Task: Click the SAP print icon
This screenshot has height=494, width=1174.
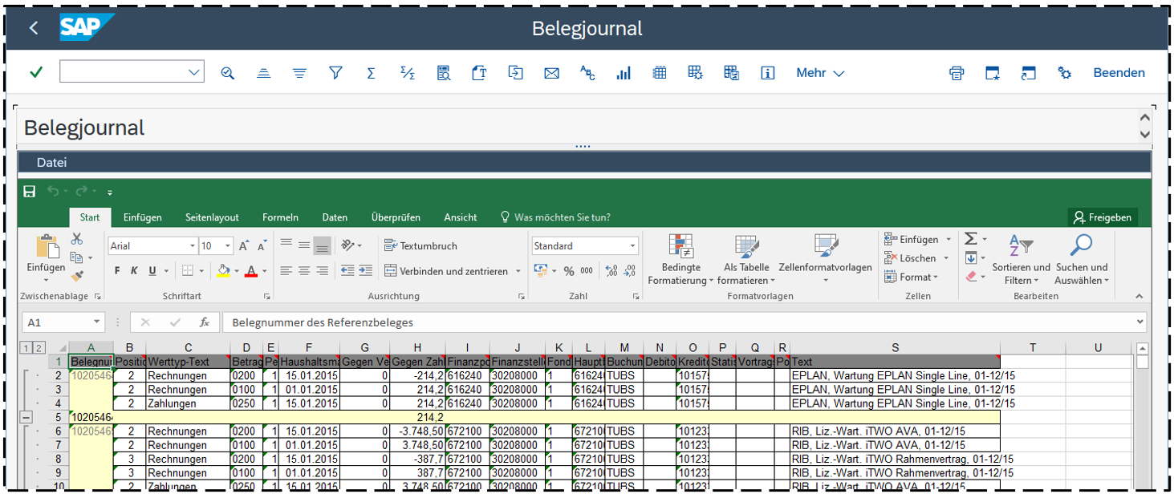Action: click(957, 73)
